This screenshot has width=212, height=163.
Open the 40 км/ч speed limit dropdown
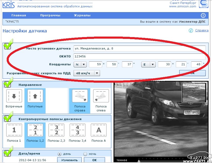[87, 73]
